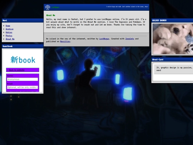Select About Me in Navi sidebar
Viewport: 193px width, 145px height.
point(10,39)
